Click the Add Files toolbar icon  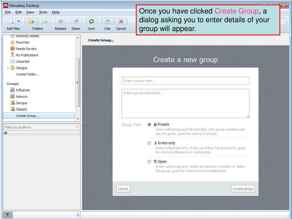tap(11, 21)
